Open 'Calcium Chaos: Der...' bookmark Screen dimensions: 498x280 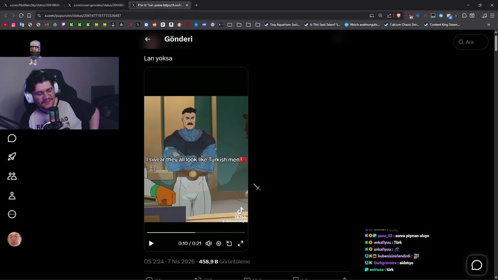[x=402, y=24]
